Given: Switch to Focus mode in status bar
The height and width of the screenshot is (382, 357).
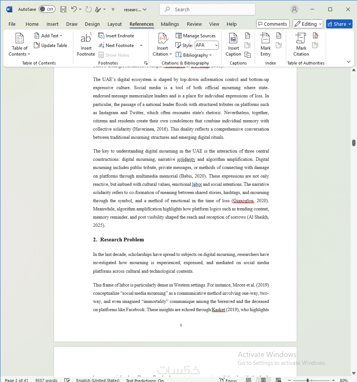Looking at the screenshot, I should click(x=228, y=380).
